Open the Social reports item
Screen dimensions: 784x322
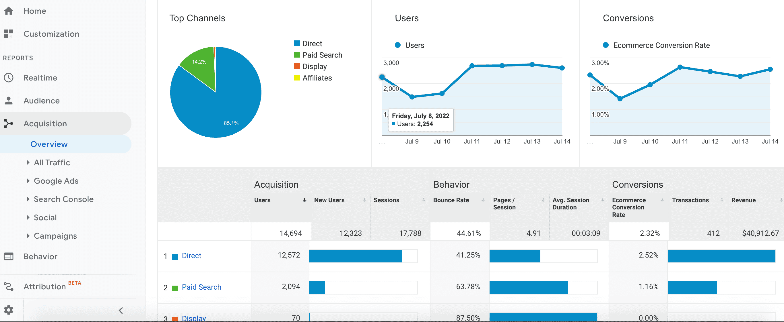tap(45, 217)
